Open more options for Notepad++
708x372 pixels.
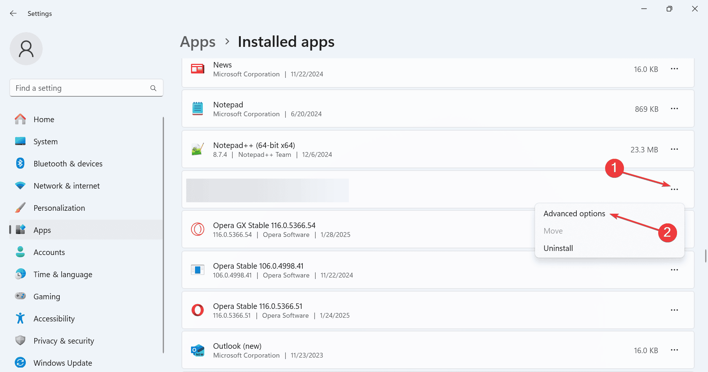[x=674, y=149]
